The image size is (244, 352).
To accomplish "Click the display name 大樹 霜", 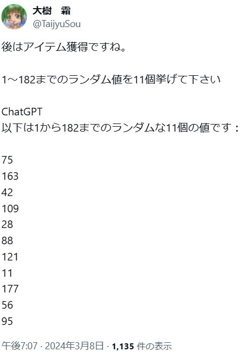I will pyautogui.click(x=52, y=11).
